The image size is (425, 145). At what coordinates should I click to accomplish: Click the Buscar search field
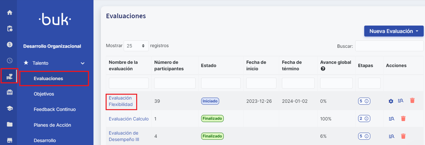(x=389, y=46)
